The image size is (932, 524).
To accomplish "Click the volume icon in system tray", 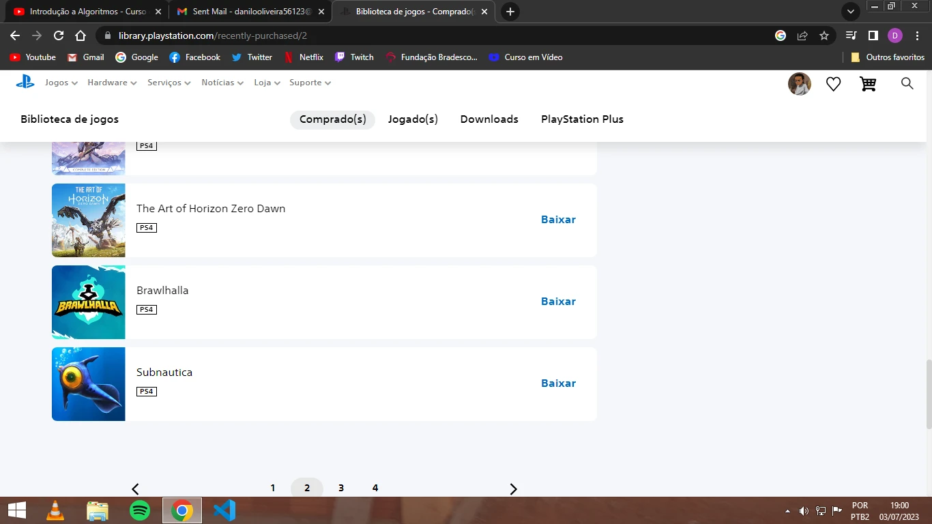I will [804, 511].
